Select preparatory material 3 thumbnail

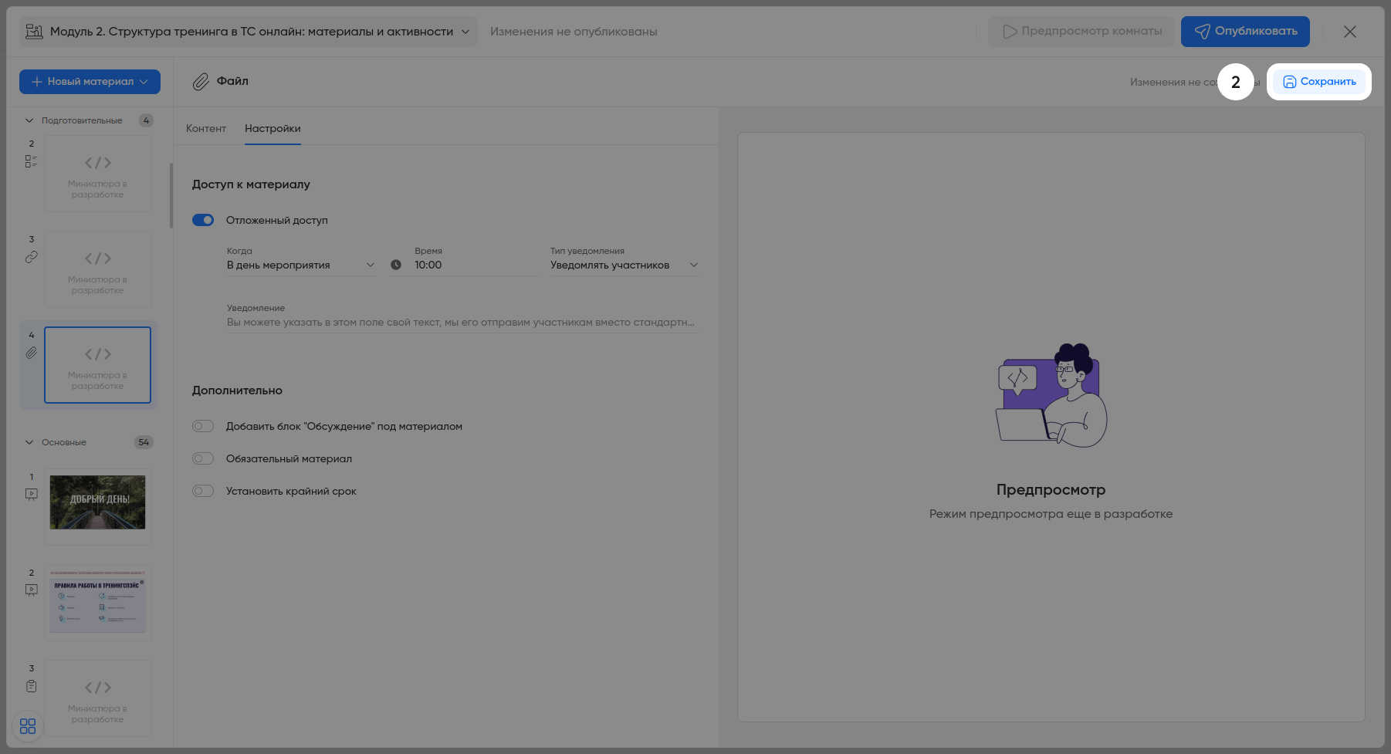[97, 269]
